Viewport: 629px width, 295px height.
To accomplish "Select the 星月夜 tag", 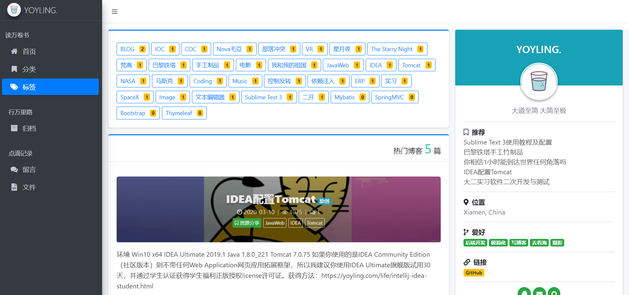I will [x=347, y=49].
